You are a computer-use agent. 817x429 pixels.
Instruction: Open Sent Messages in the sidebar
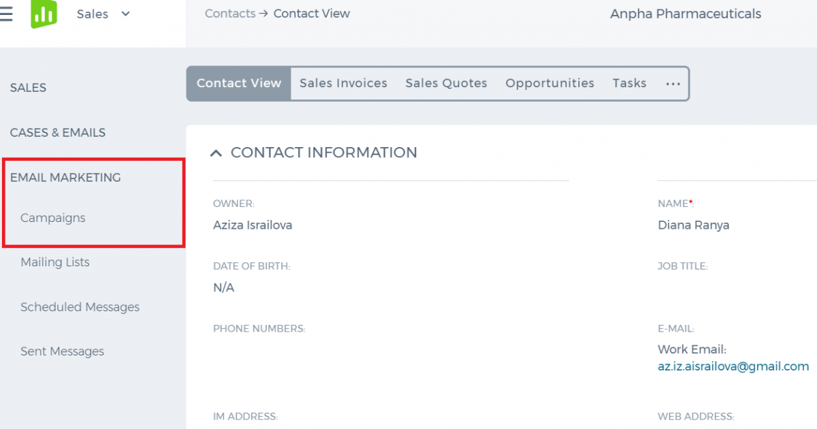pos(63,351)
